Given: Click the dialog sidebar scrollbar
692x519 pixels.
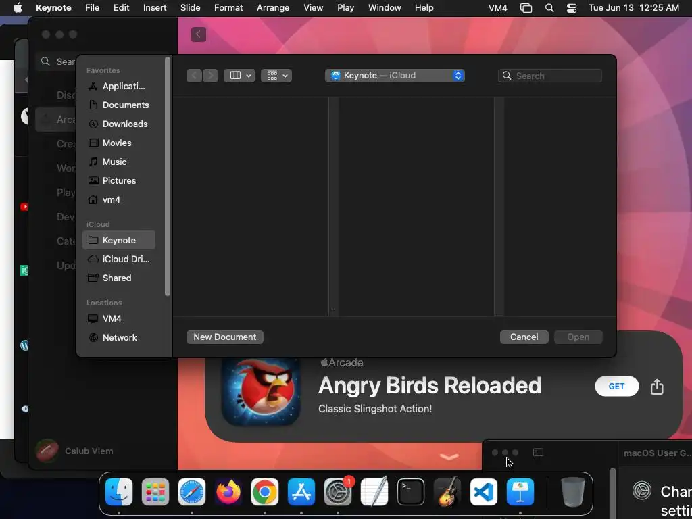Looking at the screenshot, I should pyautogui.click(x=168, y=176).
